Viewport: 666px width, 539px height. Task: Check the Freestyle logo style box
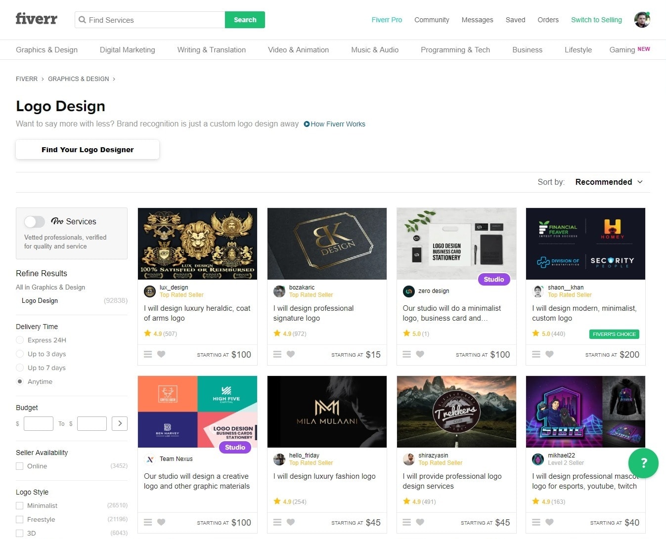click(20, 519)
